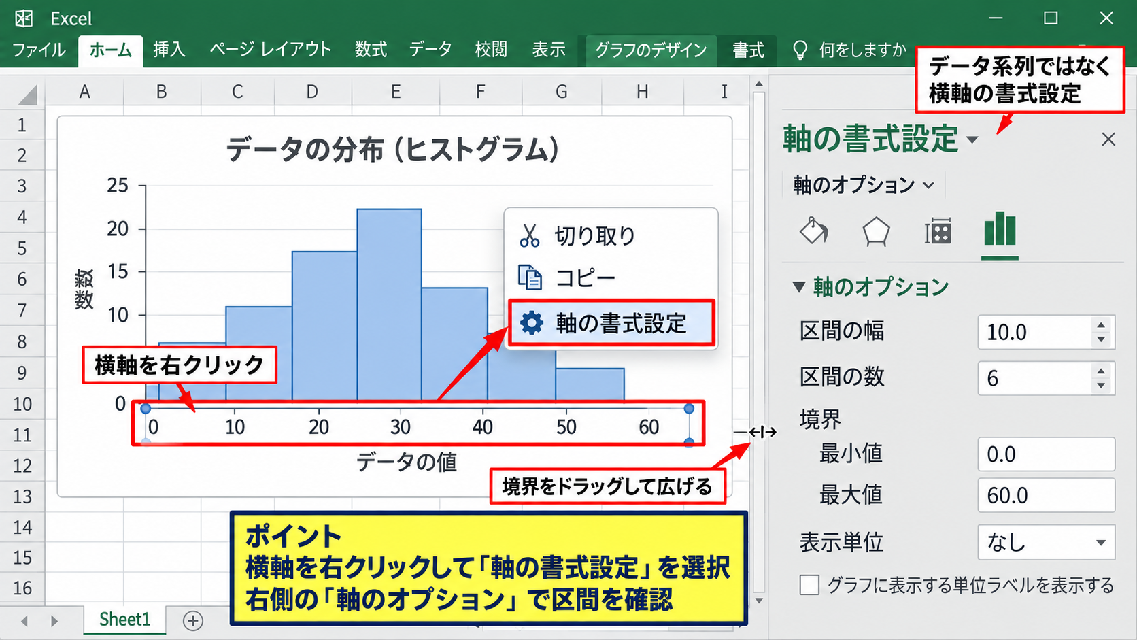This screenshot has width=1137, height=640.
Task: Select column A header
Action: click(84, 92)
